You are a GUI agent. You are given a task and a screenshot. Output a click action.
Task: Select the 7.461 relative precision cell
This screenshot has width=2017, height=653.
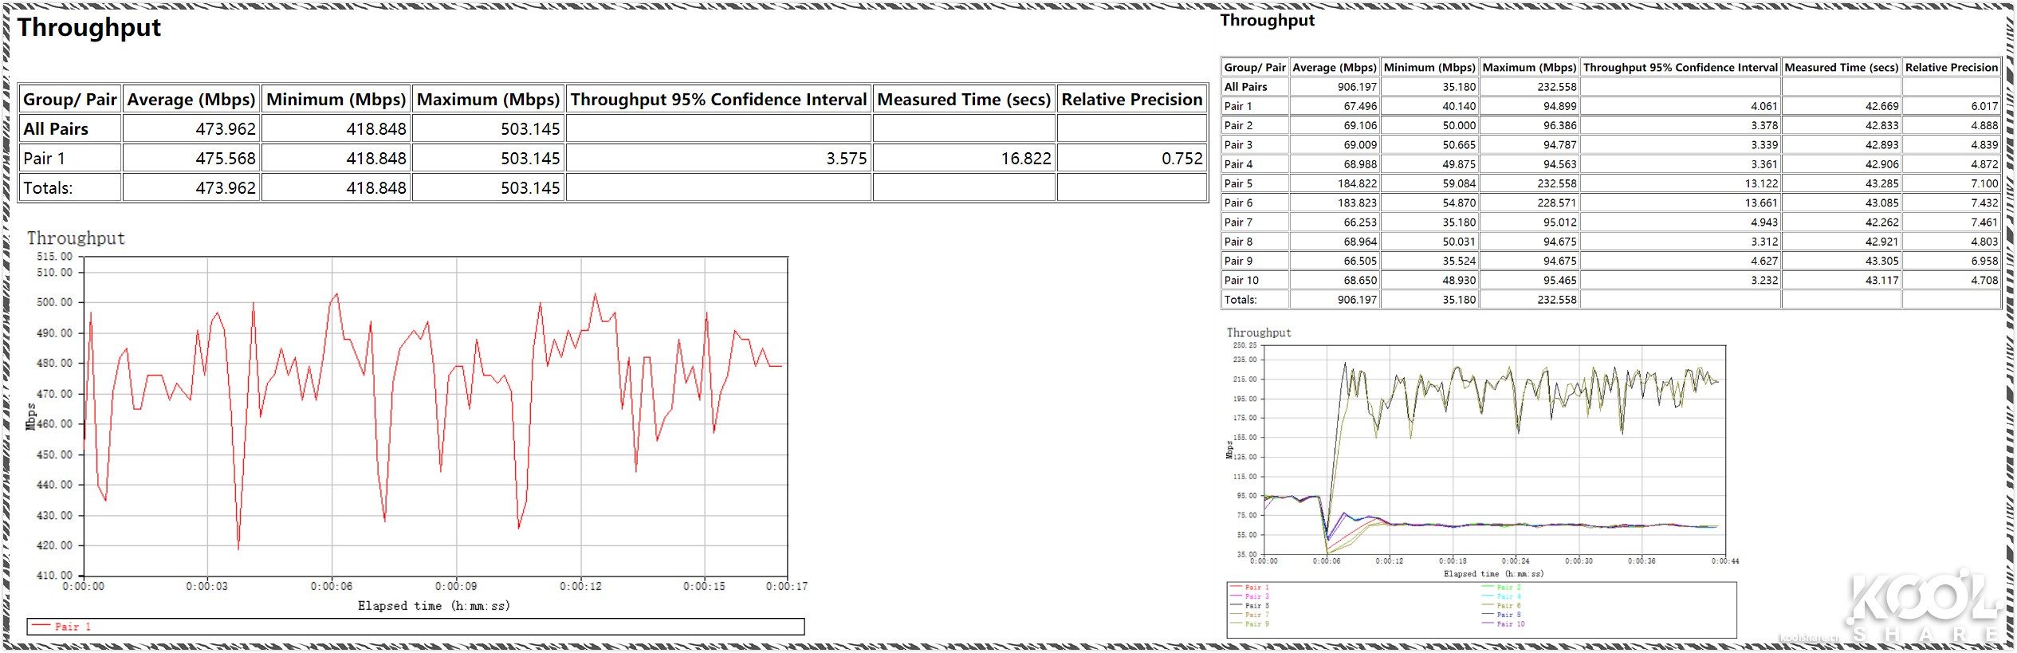coord(1952,222)
